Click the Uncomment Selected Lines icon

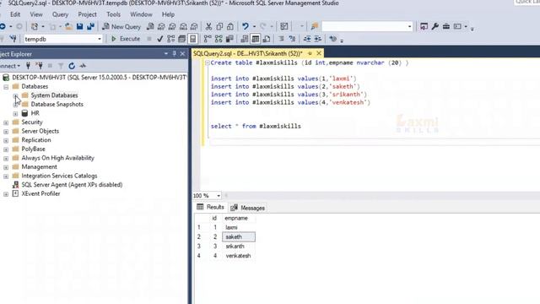point(292,39)
